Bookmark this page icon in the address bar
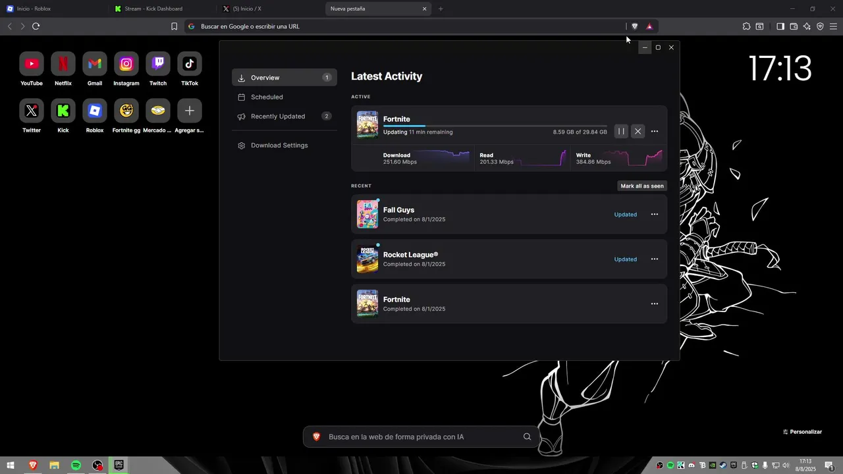The height and width of the screenshot is (474, 843). [174, 26]
